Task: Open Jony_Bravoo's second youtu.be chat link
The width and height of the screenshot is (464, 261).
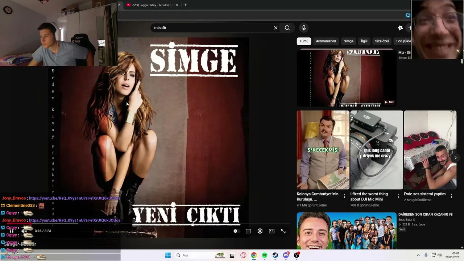Action: click(75, 220)
